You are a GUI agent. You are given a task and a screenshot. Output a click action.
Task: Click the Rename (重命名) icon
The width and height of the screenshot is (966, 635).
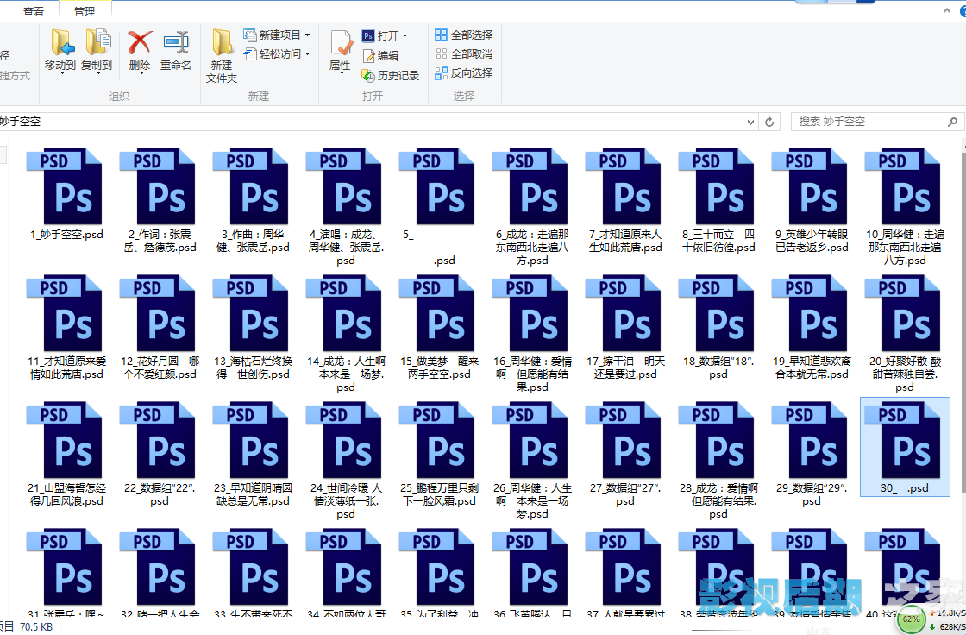click(176, 42)
